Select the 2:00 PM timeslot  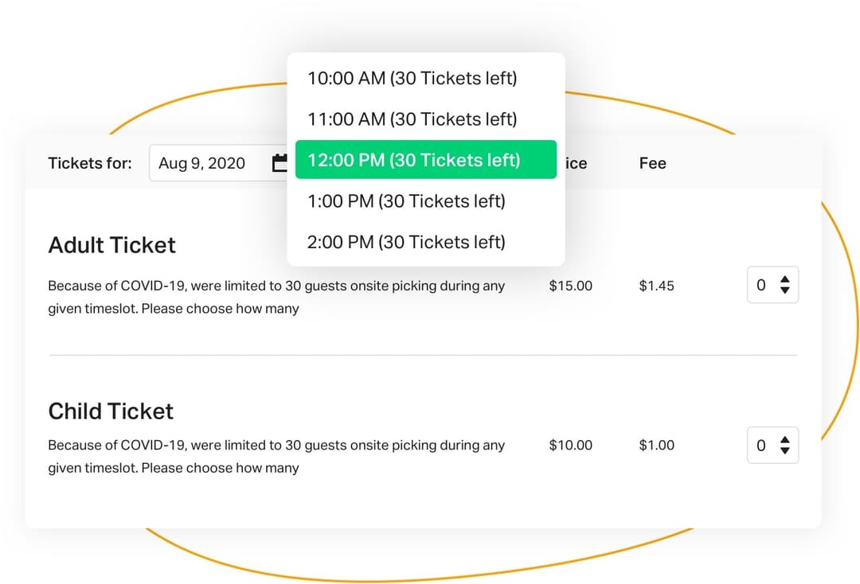point(406,242)
